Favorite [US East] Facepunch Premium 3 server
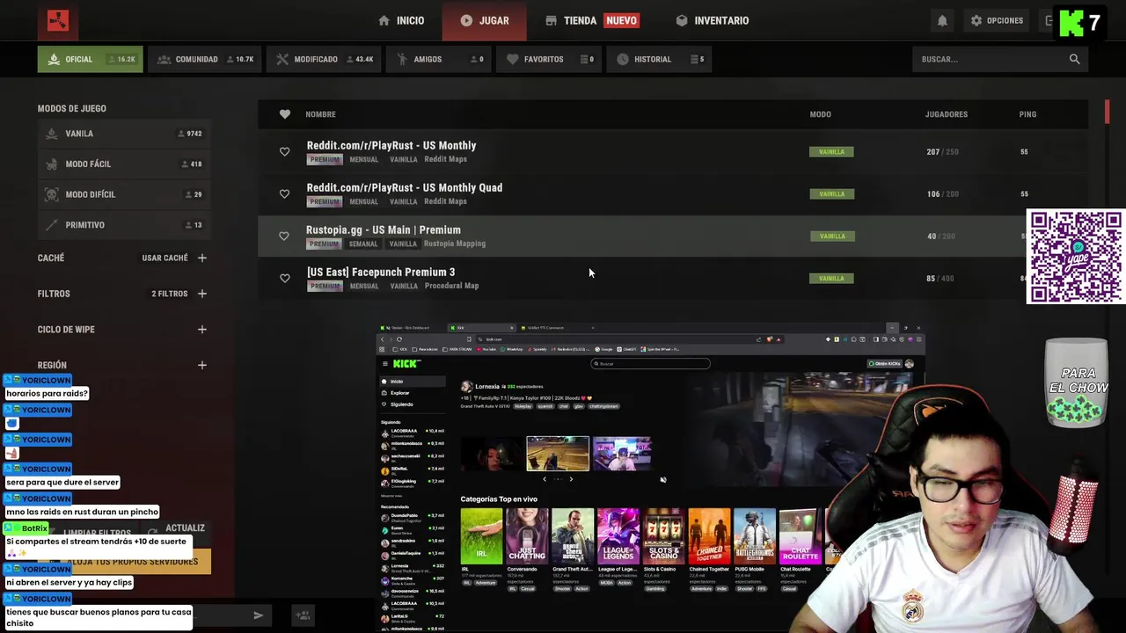This screenshot has width=1126, height=633. click(x=284, y=279)
